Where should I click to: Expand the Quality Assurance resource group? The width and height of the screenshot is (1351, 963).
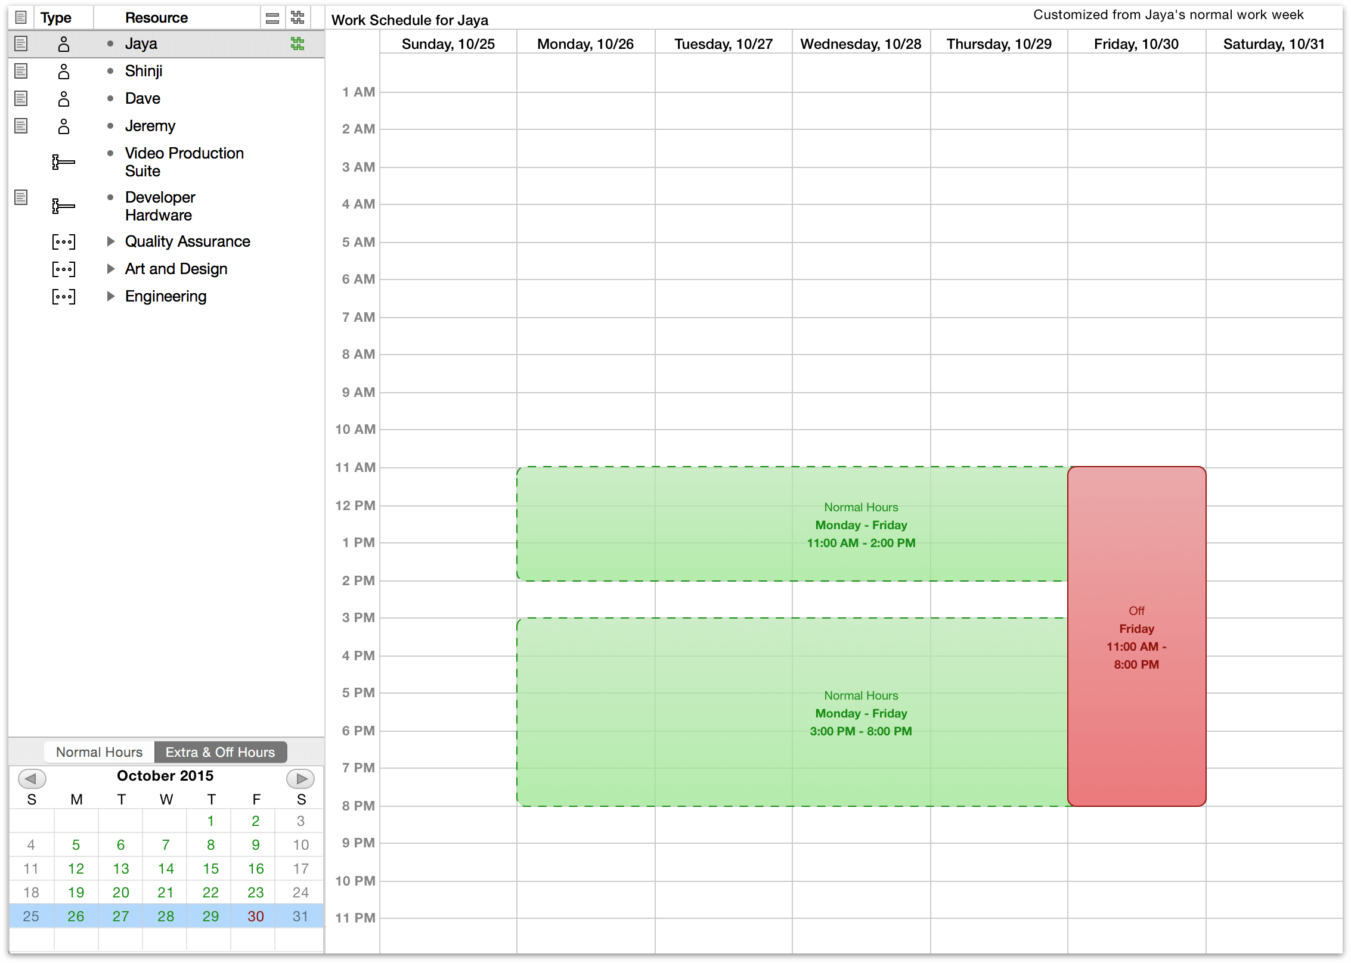pos(113,241)
